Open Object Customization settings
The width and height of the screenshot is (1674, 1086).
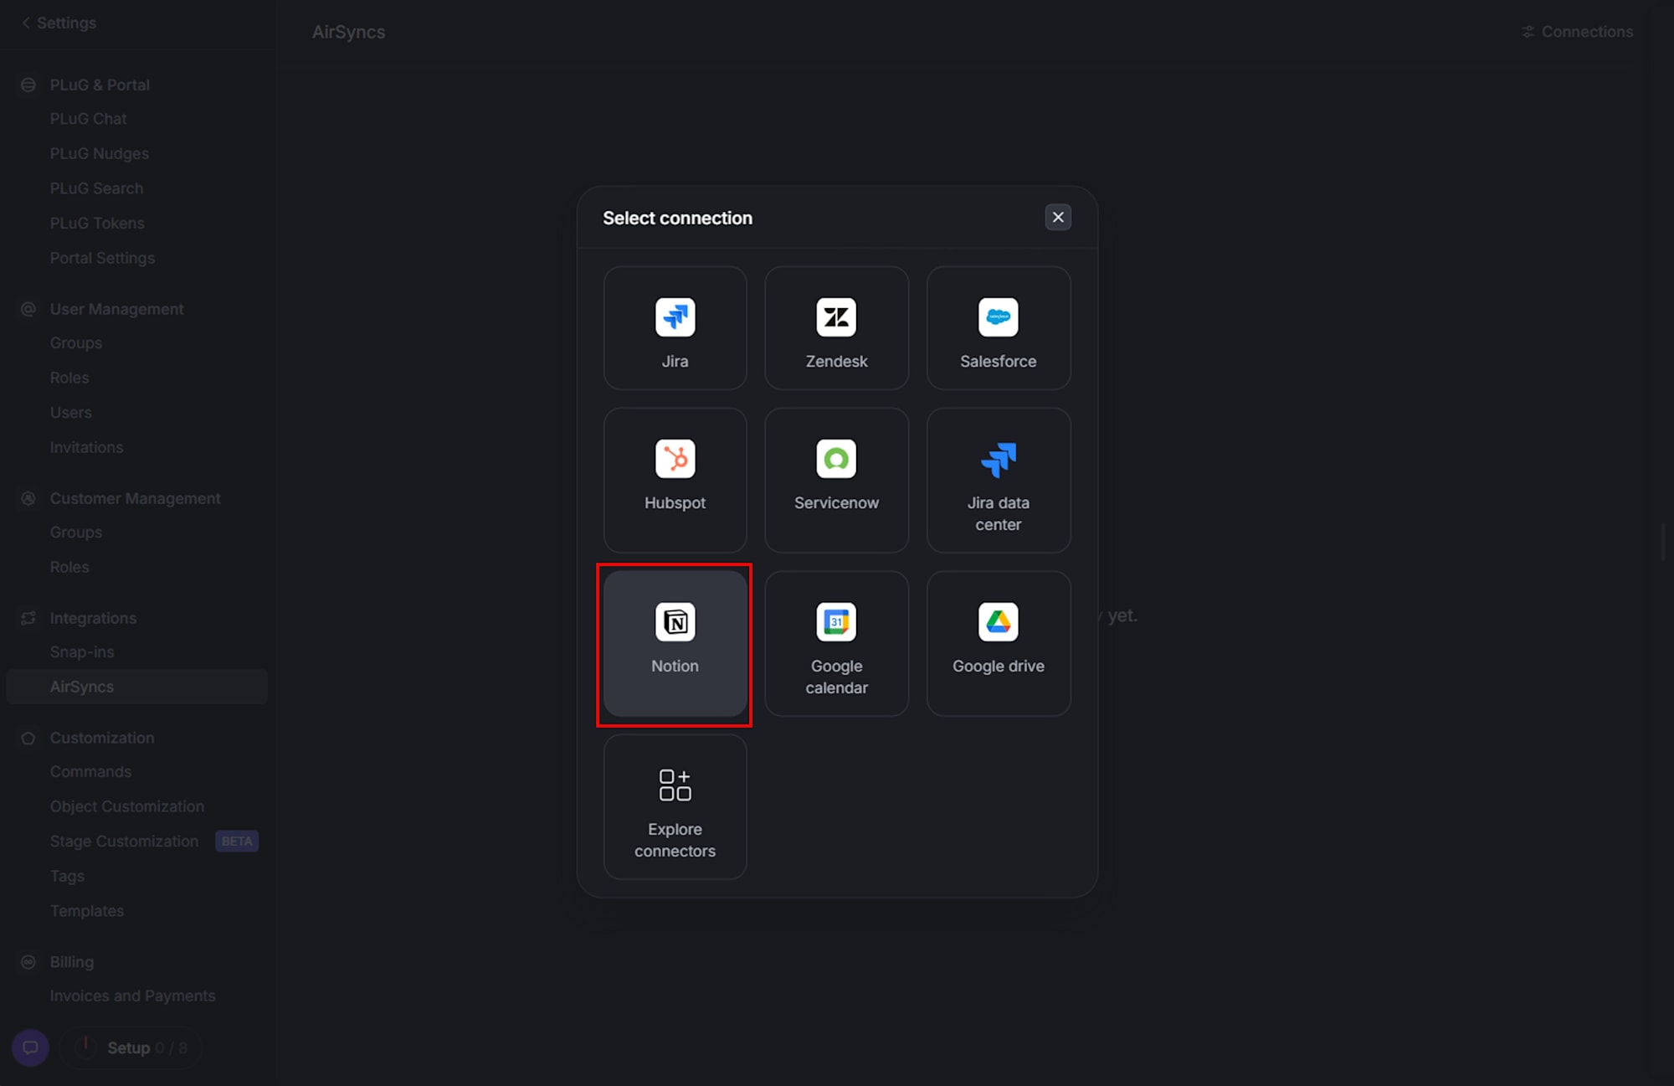(x=127, y=806)
